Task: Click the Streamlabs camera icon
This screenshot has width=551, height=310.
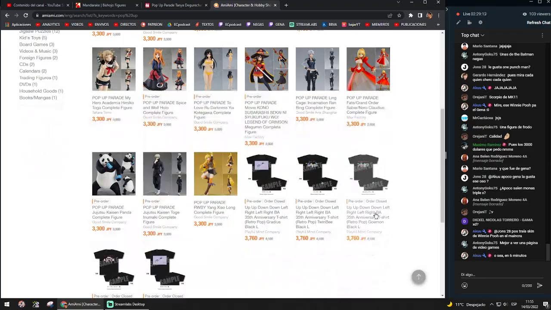Action: tap(470, 22)
